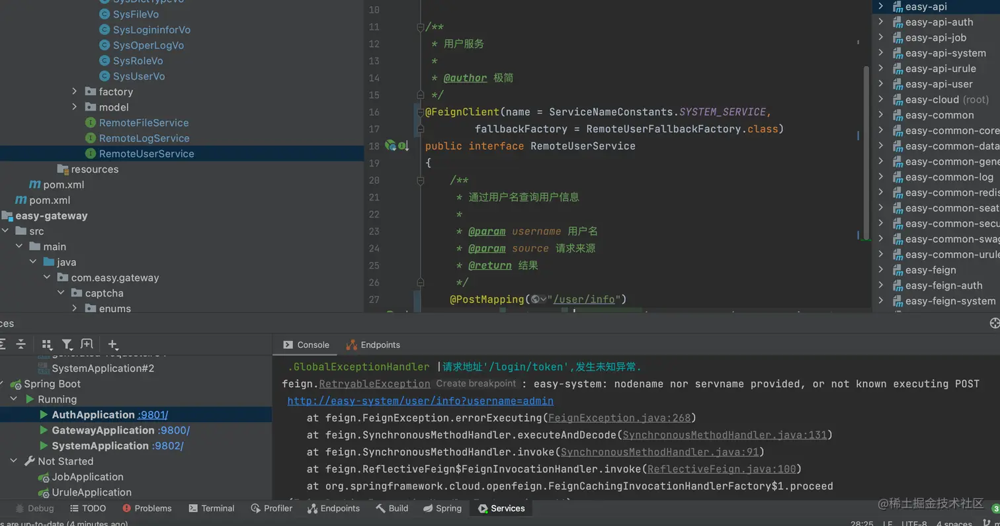Collapse the Not Started services group

[x=13, y=461]
